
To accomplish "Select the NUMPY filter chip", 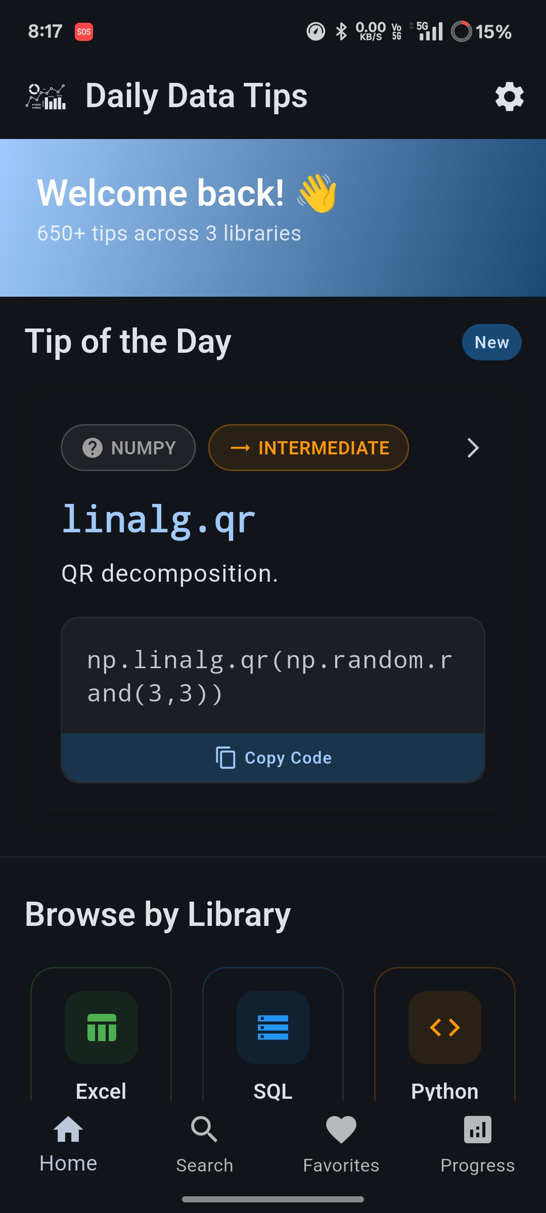I will pyautogui.click(x=127, y=447).
